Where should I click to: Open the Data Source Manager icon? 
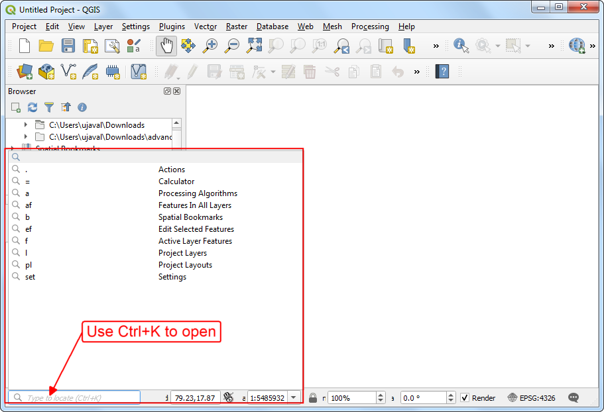[25, 72]
